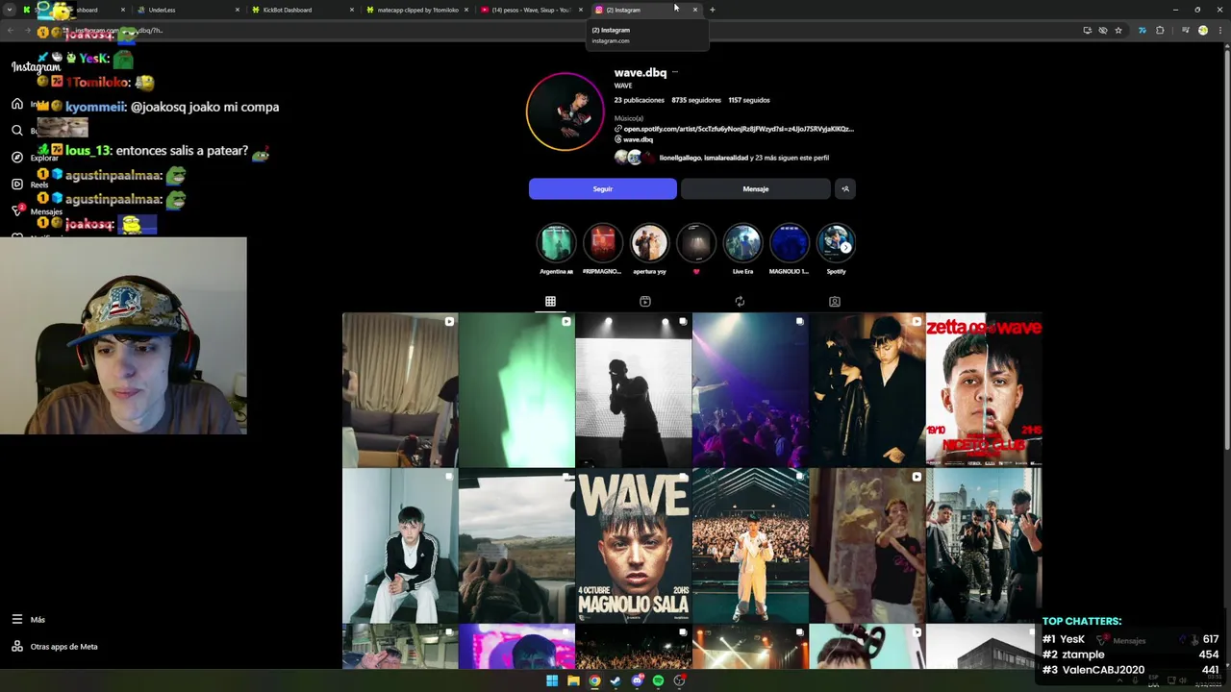Open the Windows Start menu
The image size is (1231, 692).
tap(552, 680)
